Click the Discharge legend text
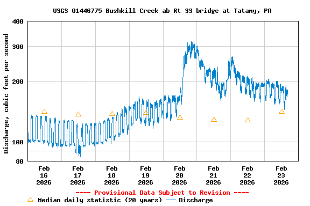Image resolution: width=310 pixels, height=206 pixels. click(x=196, y=200)
